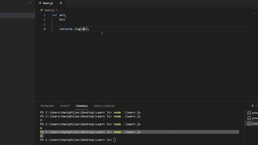Click terminal output value 6
Viewport: 258px width, 145px height.
coord(41,128)
